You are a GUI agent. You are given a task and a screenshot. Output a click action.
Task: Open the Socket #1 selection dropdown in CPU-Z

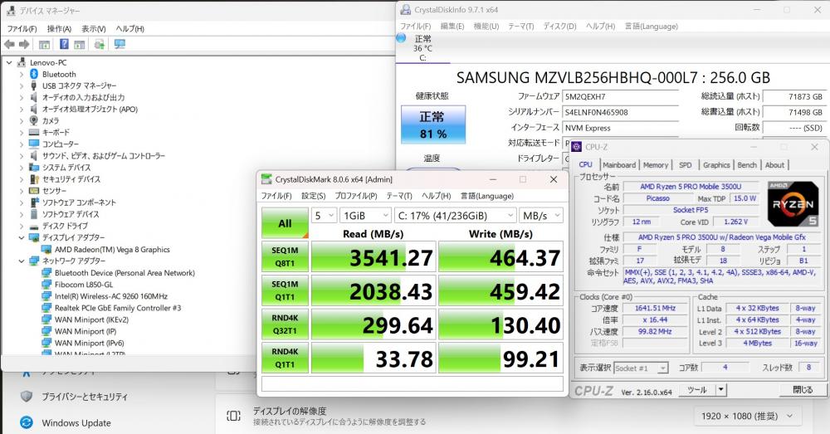pyautogui.click(x=642, y=368)
